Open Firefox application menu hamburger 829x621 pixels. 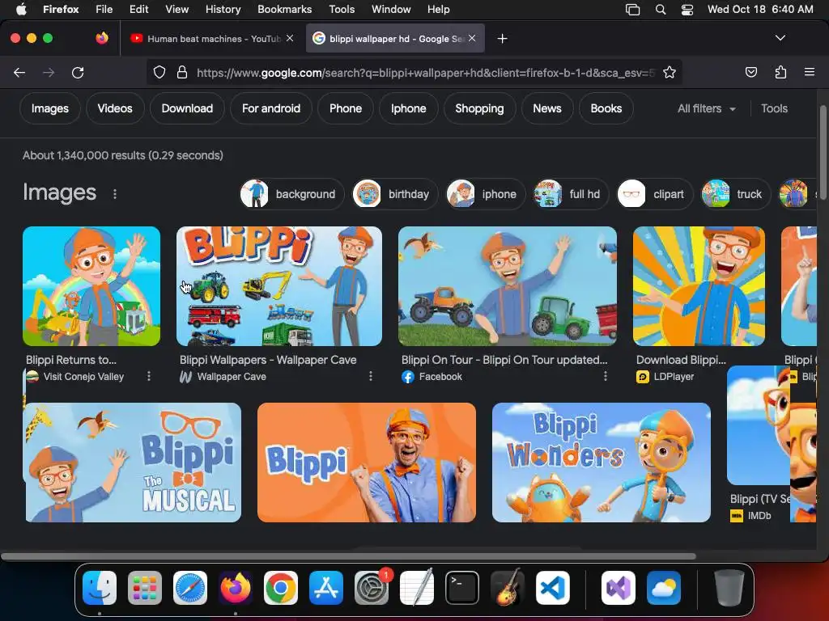point(809,72)
